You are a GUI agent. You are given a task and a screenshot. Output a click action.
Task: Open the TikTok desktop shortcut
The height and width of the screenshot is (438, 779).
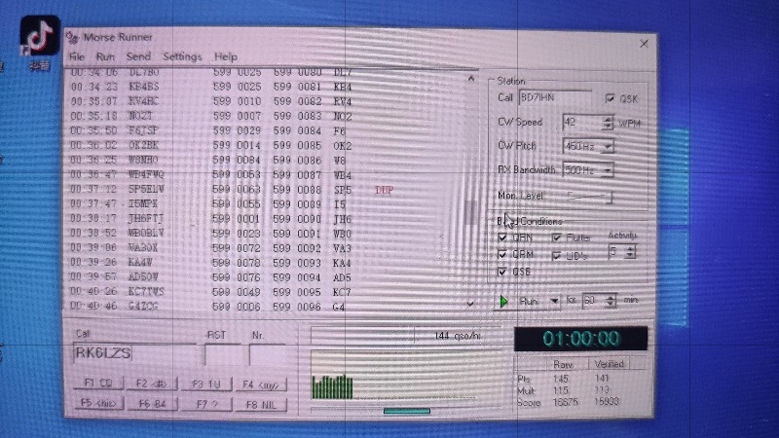coord(40,36)
